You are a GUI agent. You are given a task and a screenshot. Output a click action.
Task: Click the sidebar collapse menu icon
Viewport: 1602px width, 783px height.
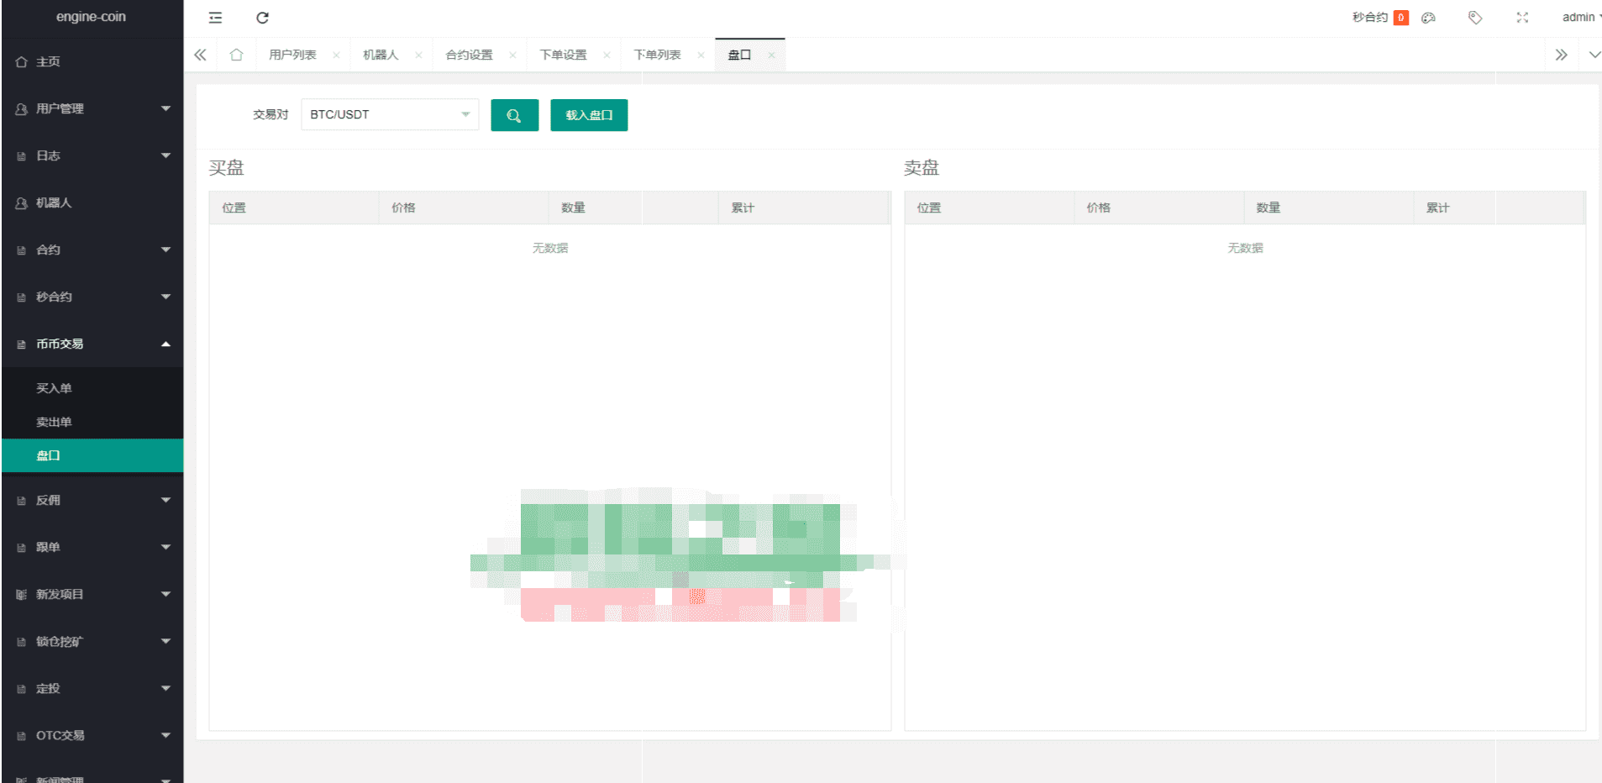coord(215,18)
